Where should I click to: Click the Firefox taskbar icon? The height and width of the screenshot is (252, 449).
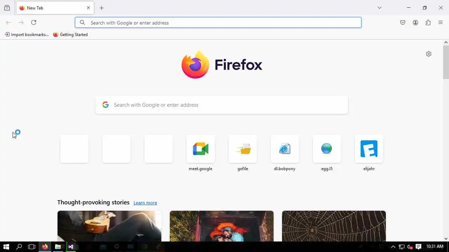coord(45,247)
